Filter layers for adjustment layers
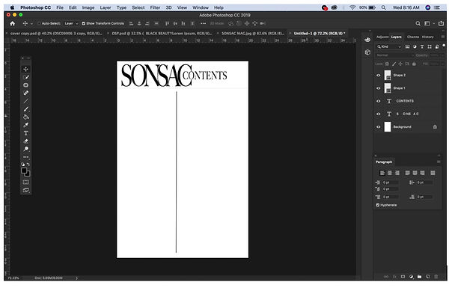The image size is (449, 288). point(415,46)
